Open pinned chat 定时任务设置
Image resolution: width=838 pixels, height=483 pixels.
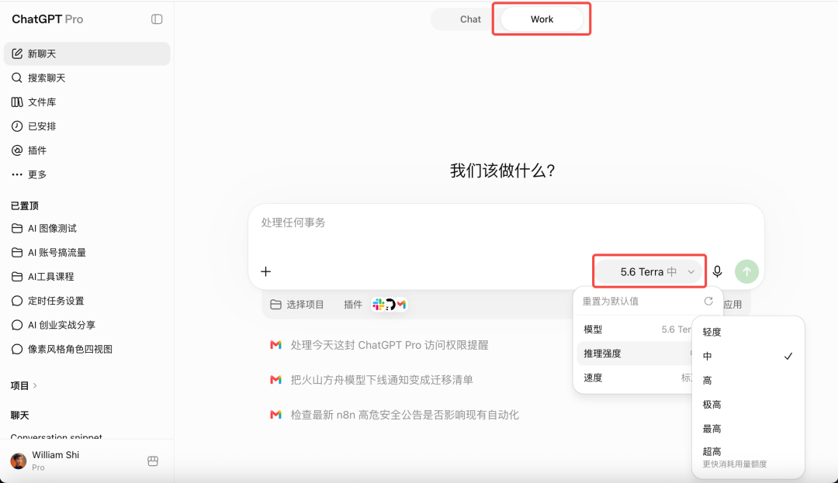click(87, 301)
